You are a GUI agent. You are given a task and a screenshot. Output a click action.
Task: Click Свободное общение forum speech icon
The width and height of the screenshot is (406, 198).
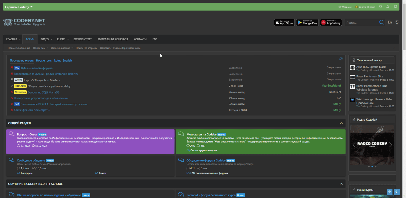pyautogui.click(x=11, y=160)
